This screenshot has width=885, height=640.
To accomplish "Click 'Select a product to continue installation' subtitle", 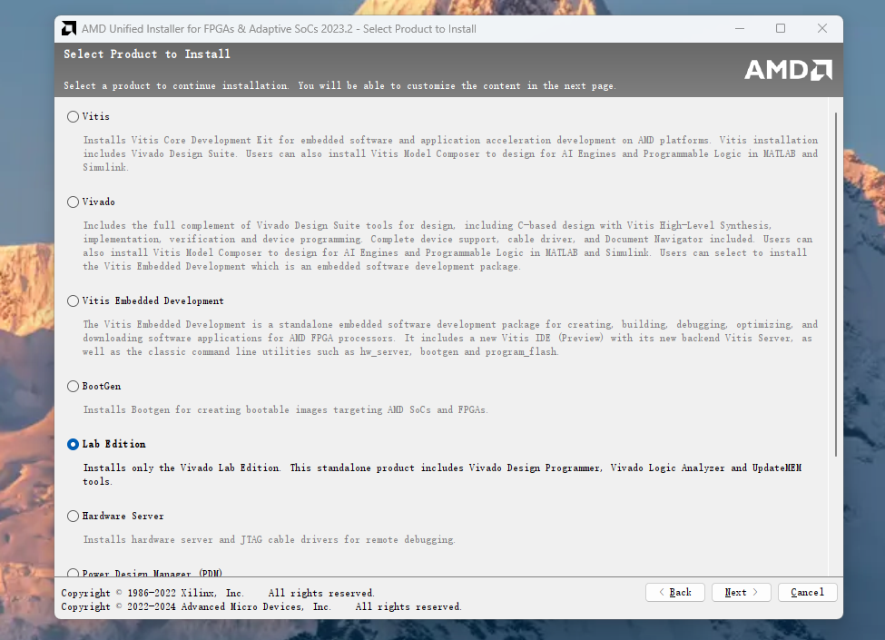I will point(339,85).
